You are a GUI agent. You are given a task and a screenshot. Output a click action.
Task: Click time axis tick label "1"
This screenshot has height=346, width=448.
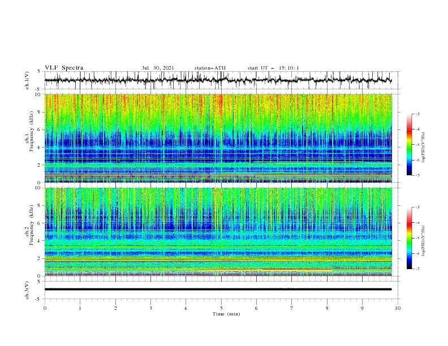coord(80,308)
